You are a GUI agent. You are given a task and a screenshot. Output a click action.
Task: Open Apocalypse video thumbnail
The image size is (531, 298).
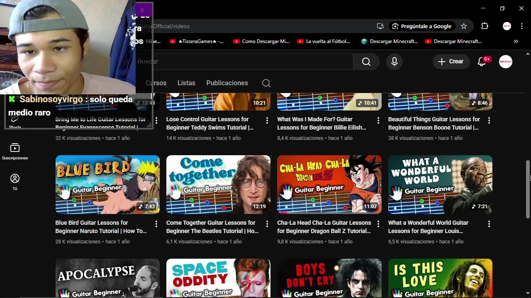click(107, 278)
